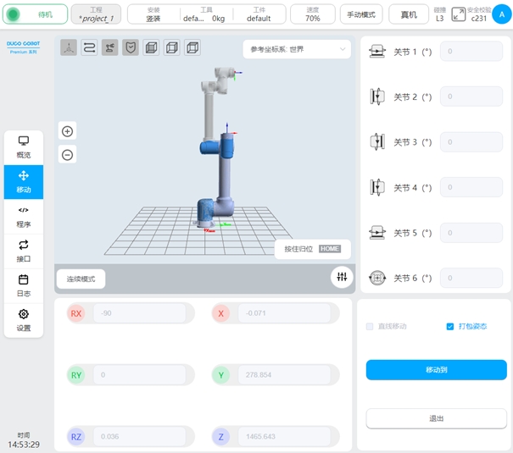Click the 关节 1 value input field
Image resolution: width=513 pixels, height=453 pixels.
click(471, 52)
